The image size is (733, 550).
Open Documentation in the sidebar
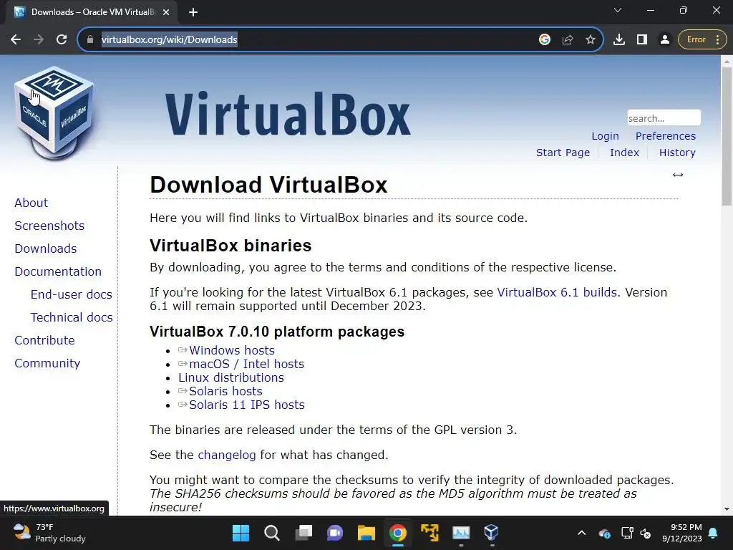(x=58, y=271)
